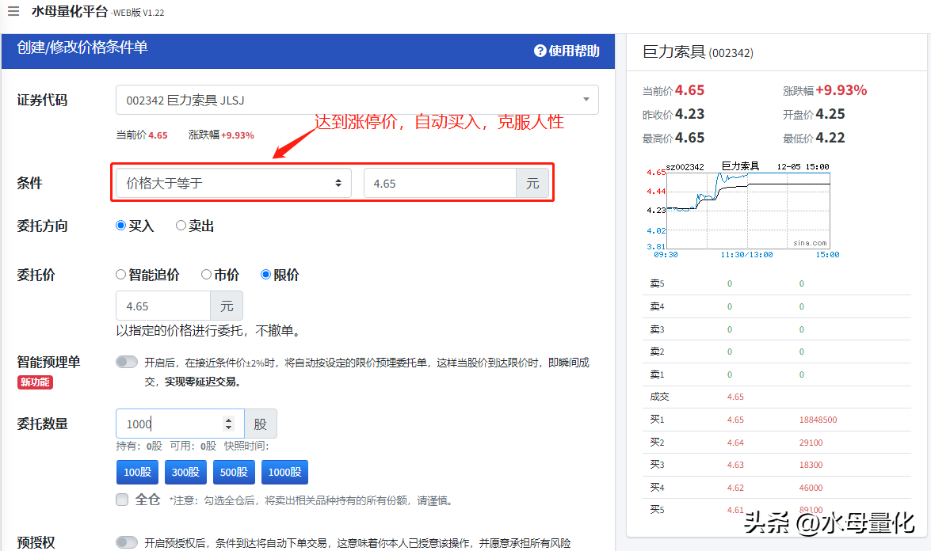Open the hamburger menu icon
The width and height of the screenshot is (931, 551).
click(13, 10)
